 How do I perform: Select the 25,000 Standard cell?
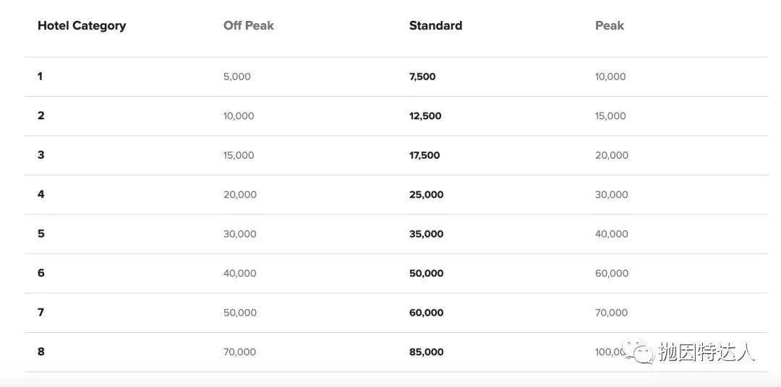tap(427, 194)
